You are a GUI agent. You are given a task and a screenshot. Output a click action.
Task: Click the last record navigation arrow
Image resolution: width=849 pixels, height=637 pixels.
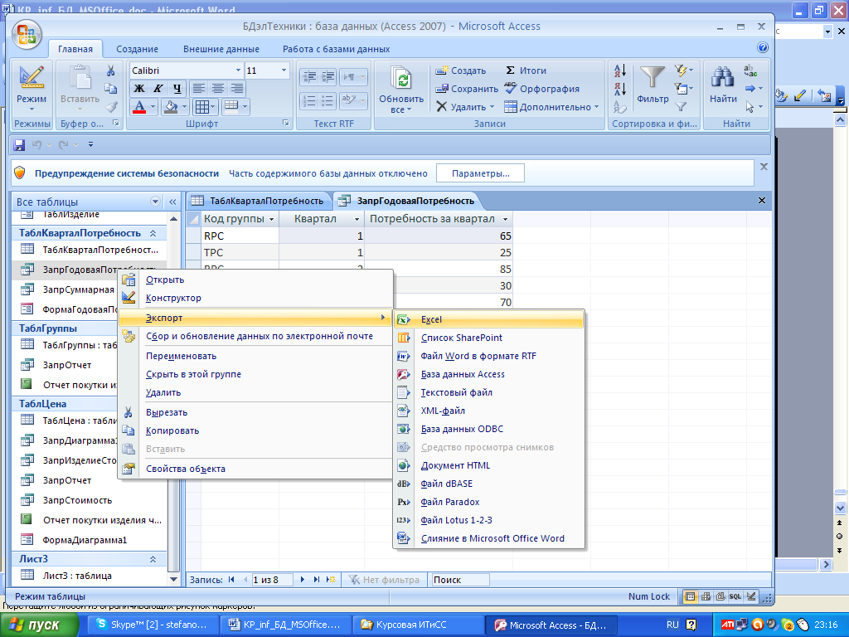click(x=317, y=580)
